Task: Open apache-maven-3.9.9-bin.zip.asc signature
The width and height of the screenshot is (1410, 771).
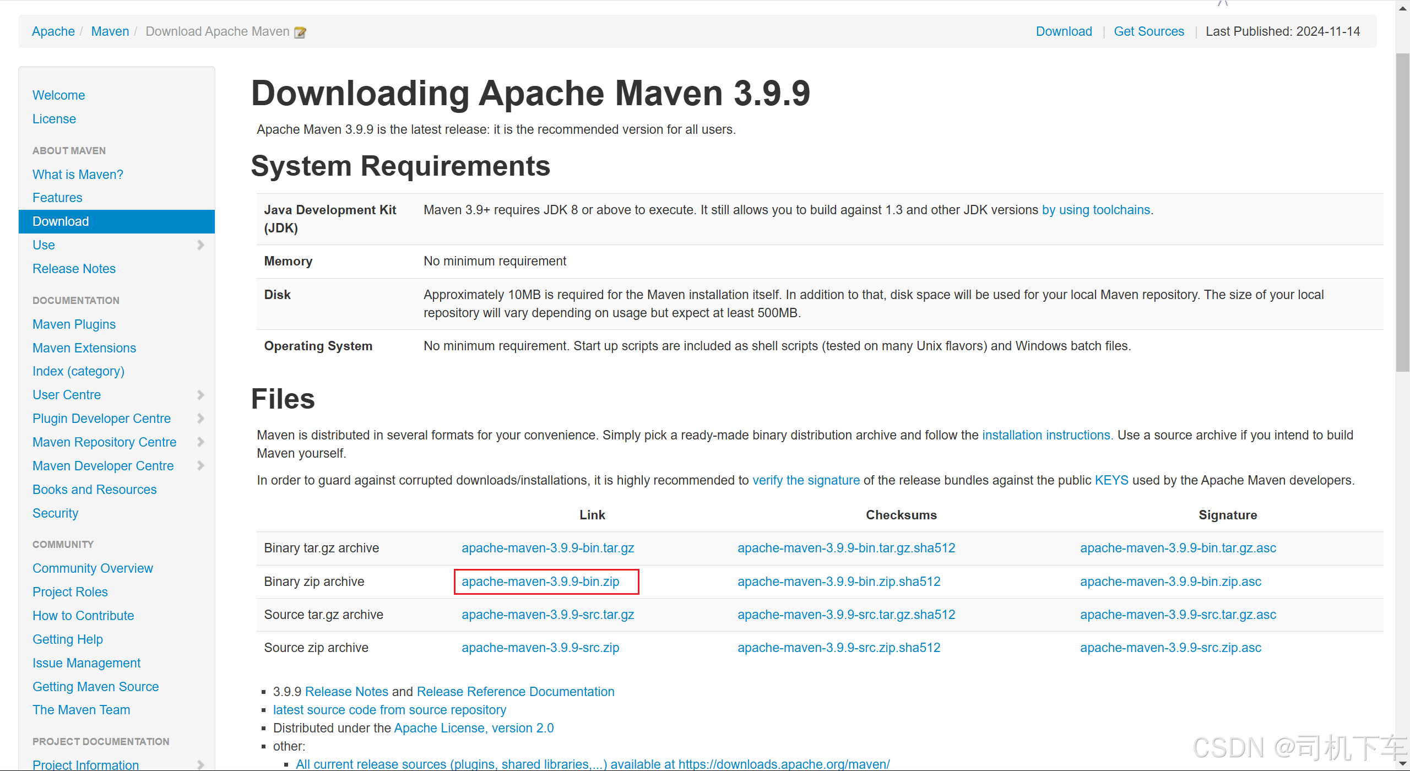Action: 1170,582
